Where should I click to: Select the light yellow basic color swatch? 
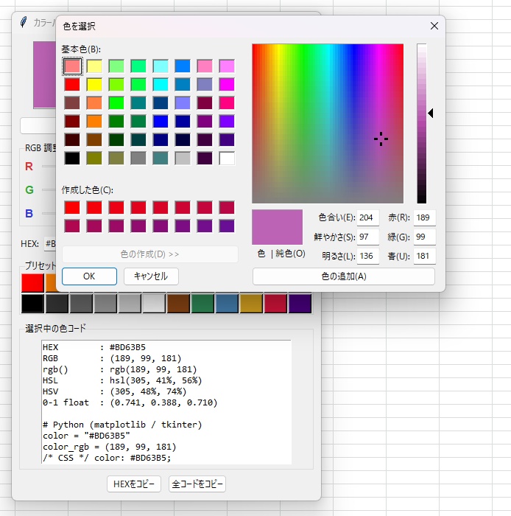(94, 66)
